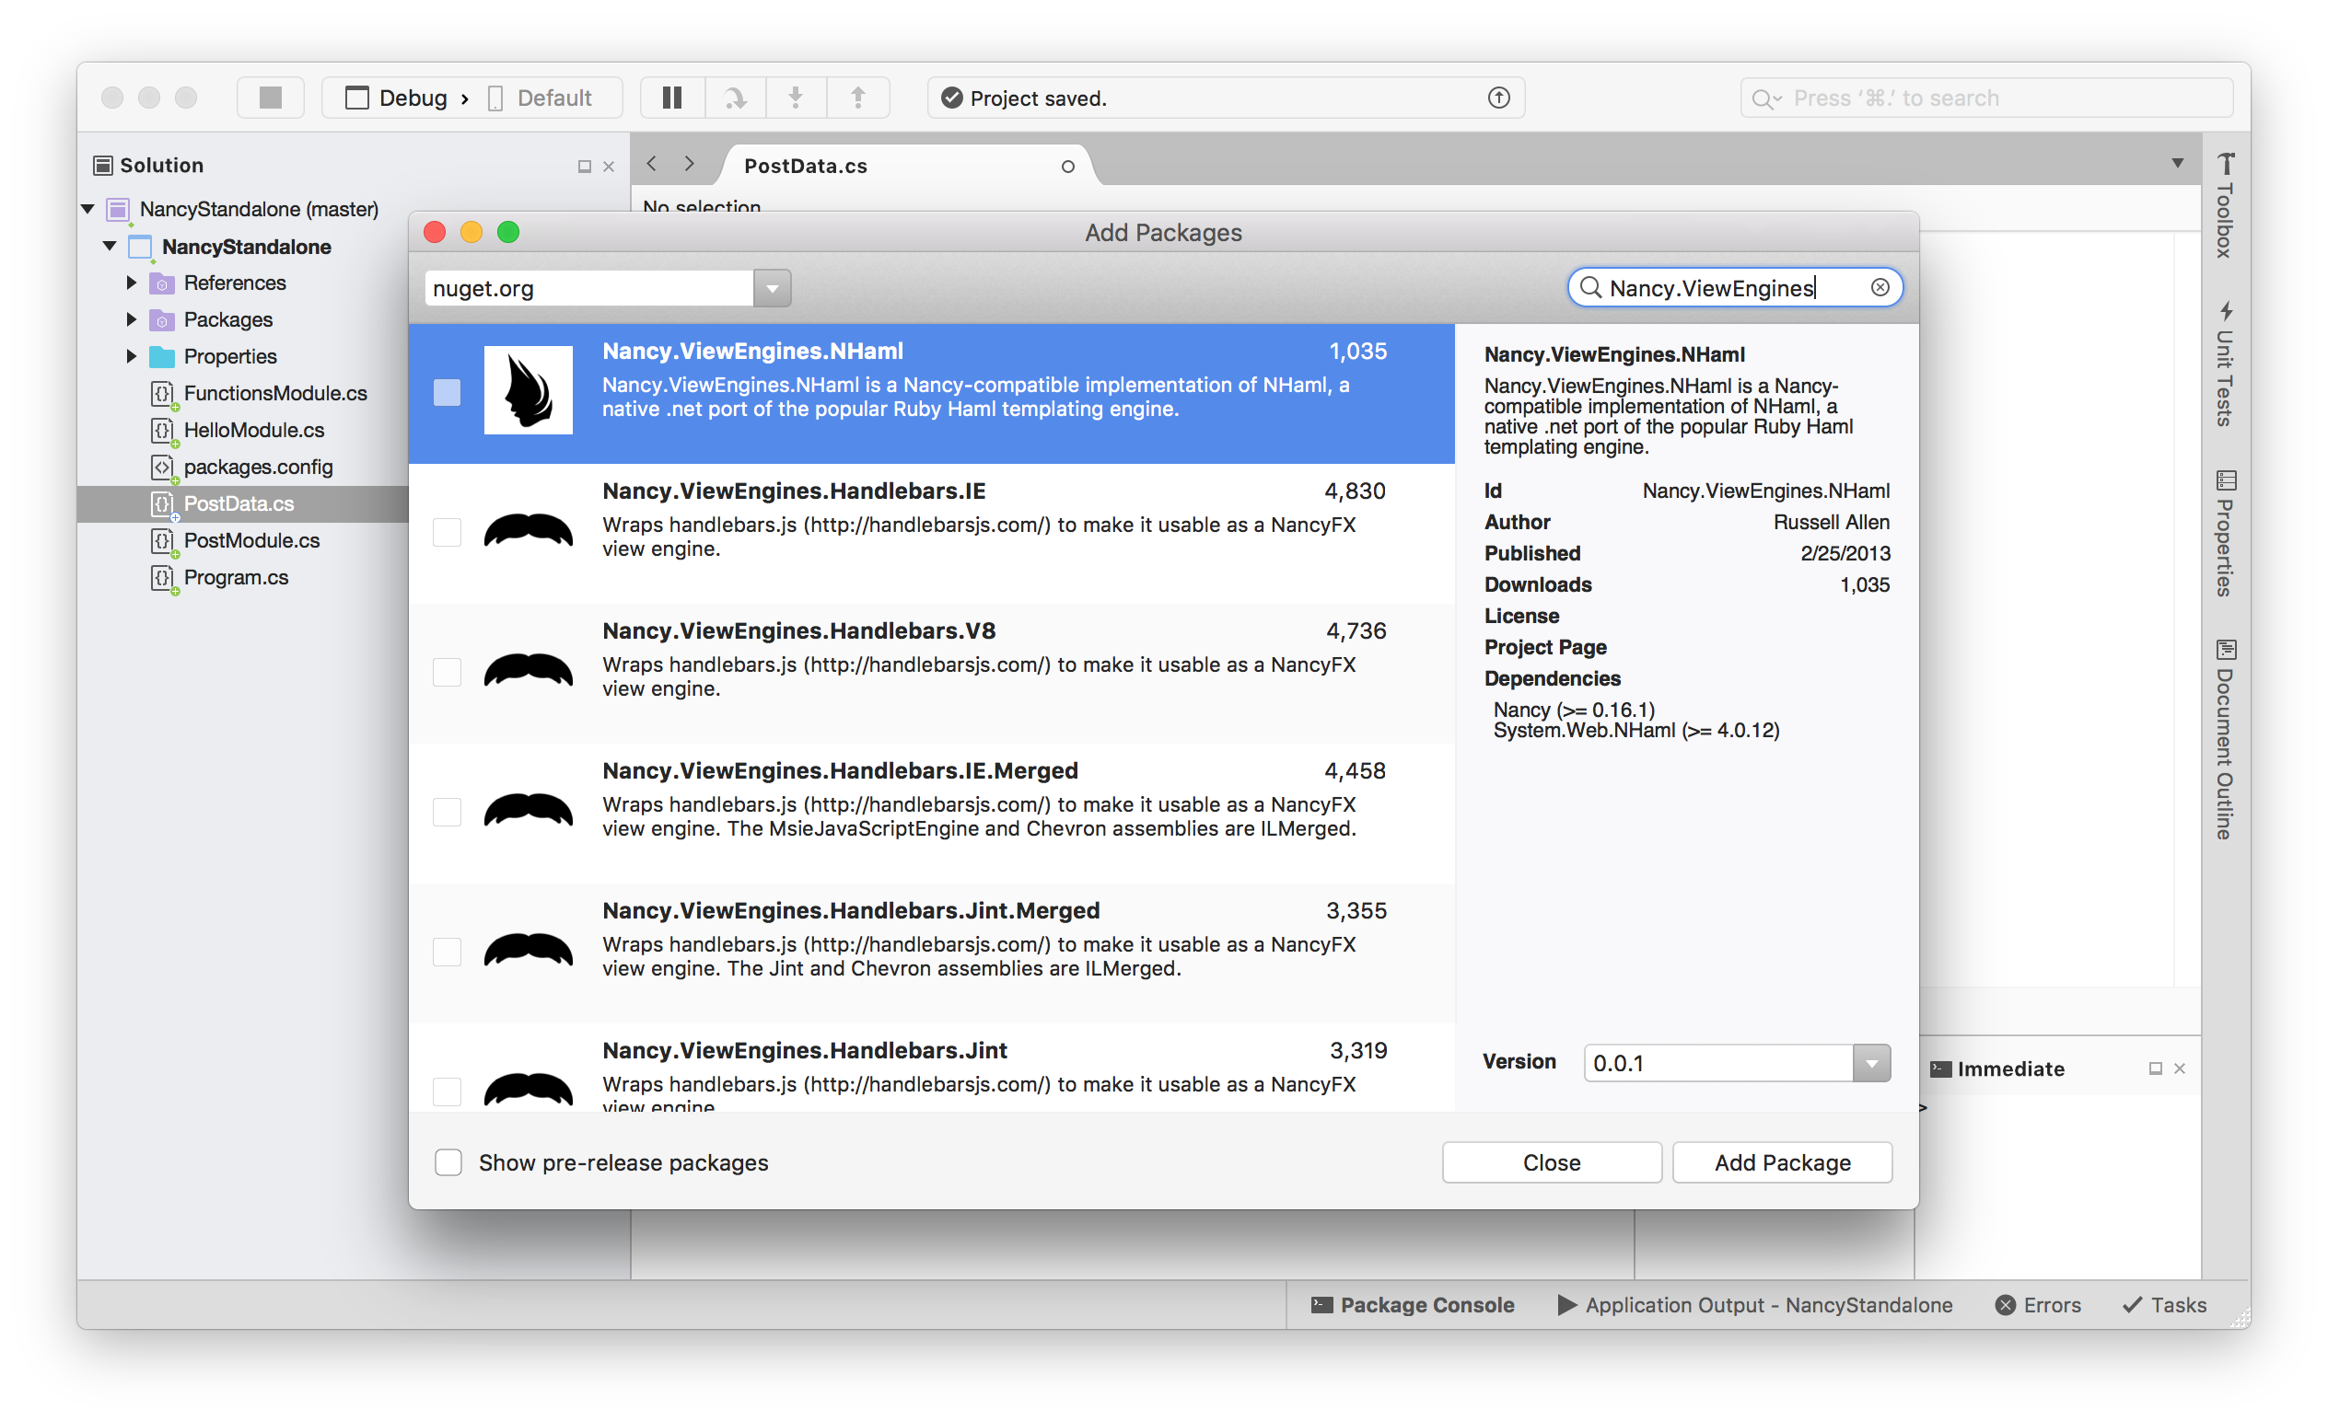
Task: Click the Nancy.ViewEngines package search field
Action: (1735, 287)
